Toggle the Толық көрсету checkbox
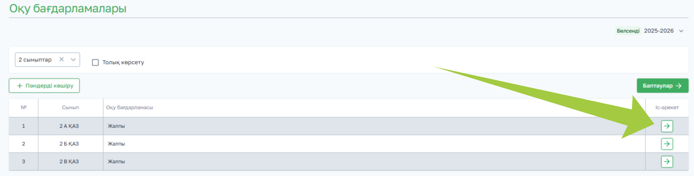The image size is (694, 176). (x=95, y=63)
